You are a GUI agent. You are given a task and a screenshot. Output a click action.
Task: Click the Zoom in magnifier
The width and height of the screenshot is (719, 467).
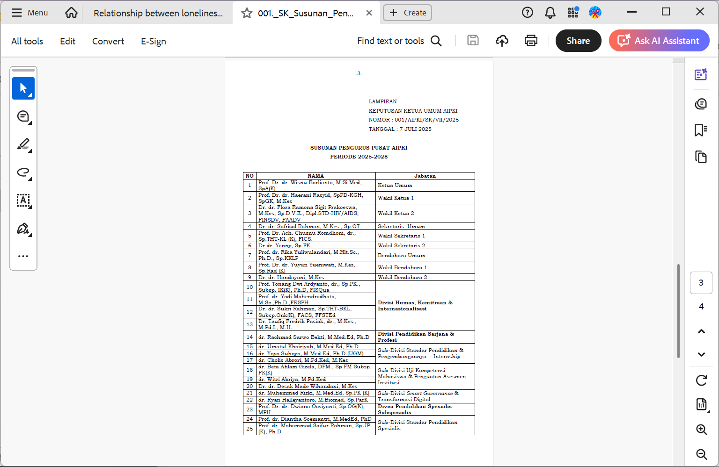tap(701, 430)
